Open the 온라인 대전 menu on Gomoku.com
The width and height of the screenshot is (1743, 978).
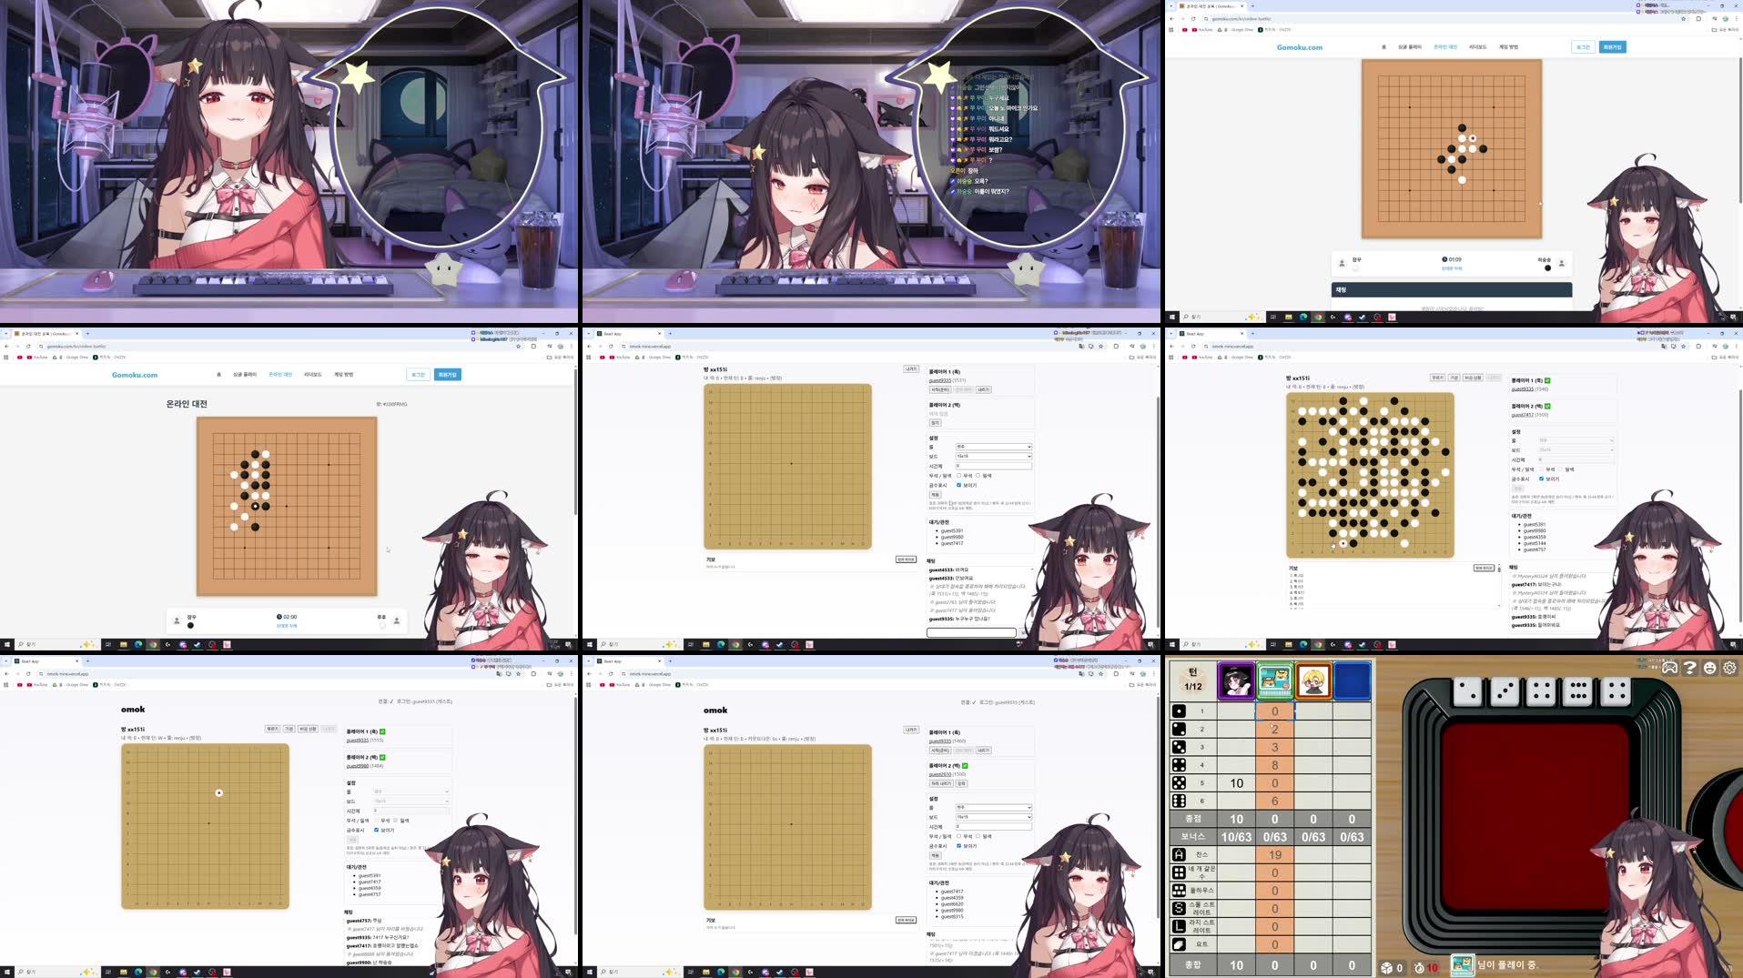pos(1446,46)
